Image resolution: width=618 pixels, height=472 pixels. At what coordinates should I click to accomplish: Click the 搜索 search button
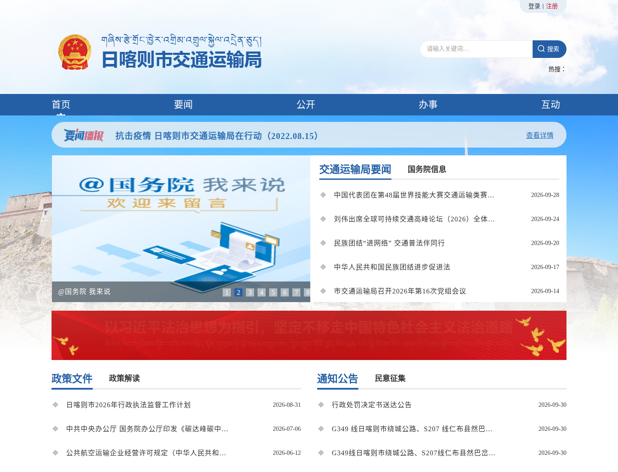(549, 49)
